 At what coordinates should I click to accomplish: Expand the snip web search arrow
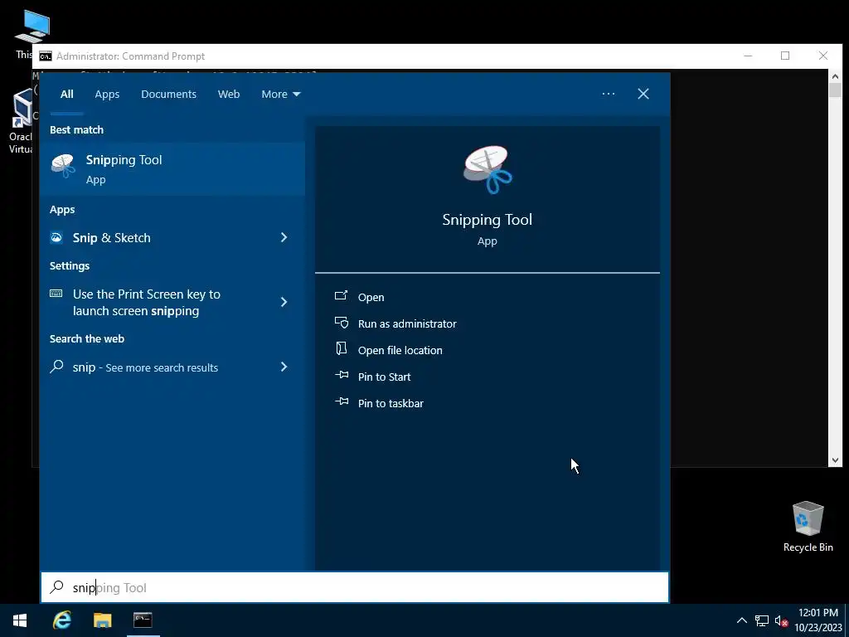click(284, 367)
